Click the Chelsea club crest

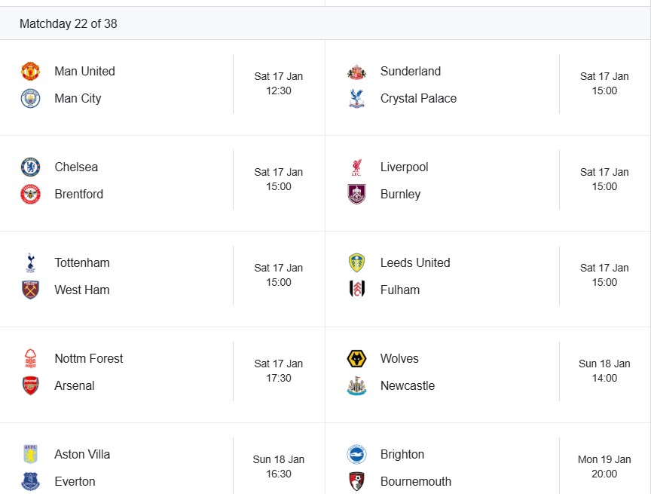click(30, 167)
